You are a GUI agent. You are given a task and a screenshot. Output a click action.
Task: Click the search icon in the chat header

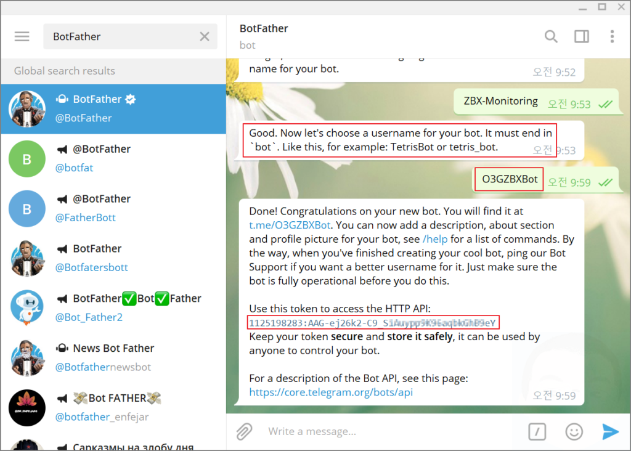pos(551,36)
